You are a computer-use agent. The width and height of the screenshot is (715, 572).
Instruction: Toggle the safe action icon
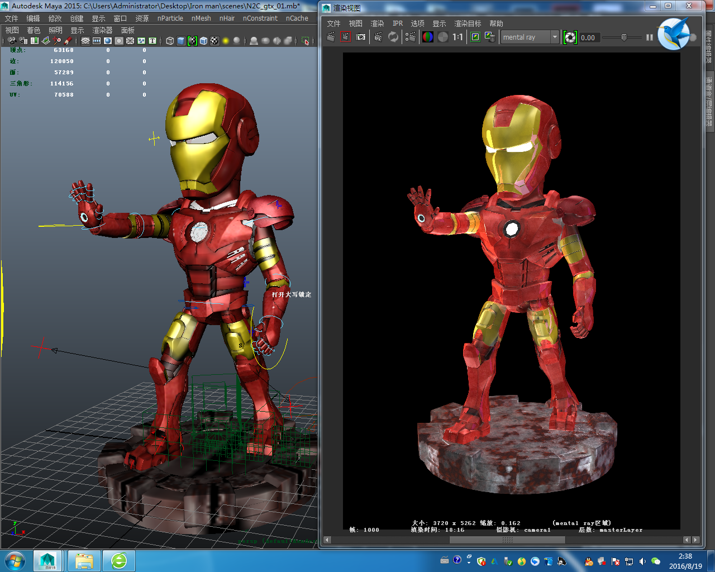click(141, 41)
